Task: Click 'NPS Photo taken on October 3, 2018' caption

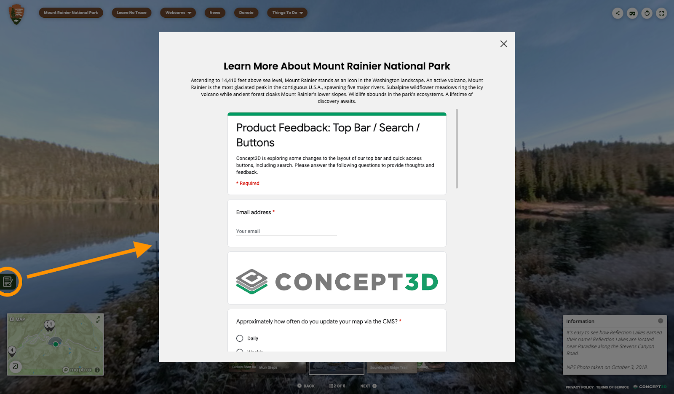Action: (x=607, y=367)
